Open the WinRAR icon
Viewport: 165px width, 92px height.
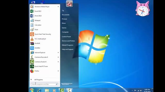click(32, 43)
